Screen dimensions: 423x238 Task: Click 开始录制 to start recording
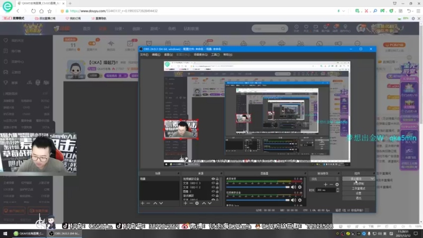point(358,184)
